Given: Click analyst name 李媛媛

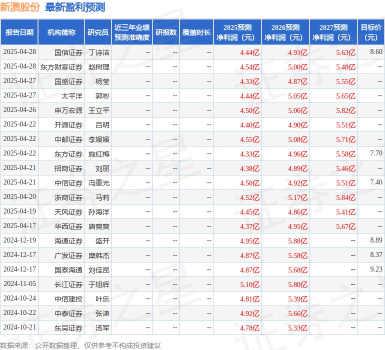Looking at the screenshot, I should (98, 139).
